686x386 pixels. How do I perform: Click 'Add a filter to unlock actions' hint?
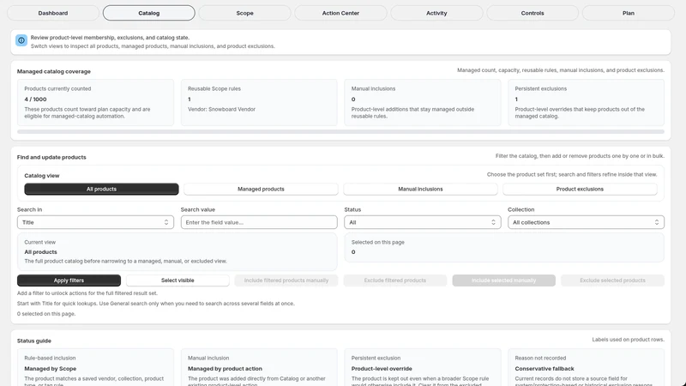[x=87, y=293]
